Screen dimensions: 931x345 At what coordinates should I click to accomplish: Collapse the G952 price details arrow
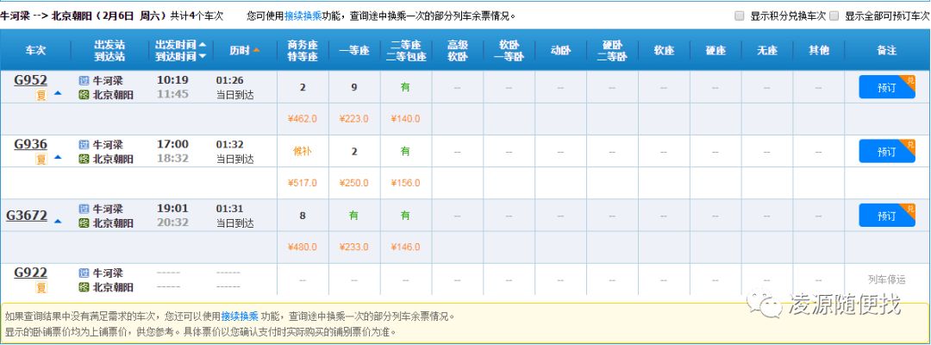point(58,93)
